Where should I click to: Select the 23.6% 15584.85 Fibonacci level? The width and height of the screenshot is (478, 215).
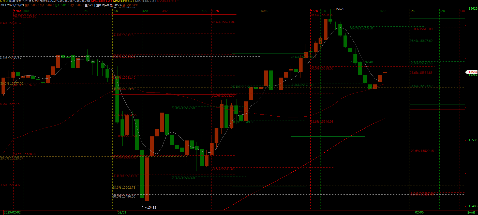[x=421, y=73]
